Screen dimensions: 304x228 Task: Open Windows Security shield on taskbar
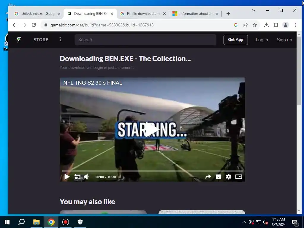[80, 222]
